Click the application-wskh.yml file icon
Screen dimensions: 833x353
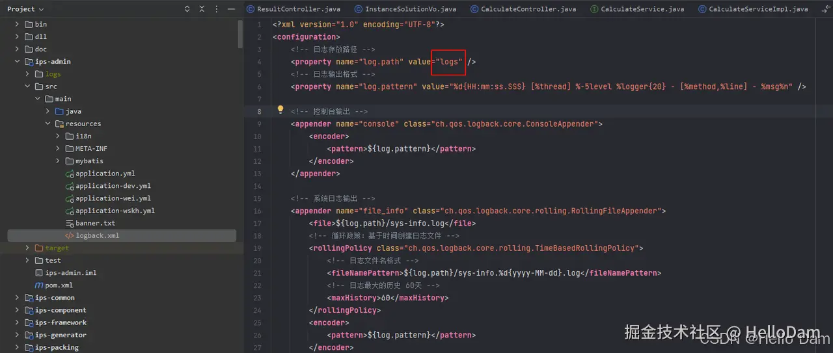70,211
